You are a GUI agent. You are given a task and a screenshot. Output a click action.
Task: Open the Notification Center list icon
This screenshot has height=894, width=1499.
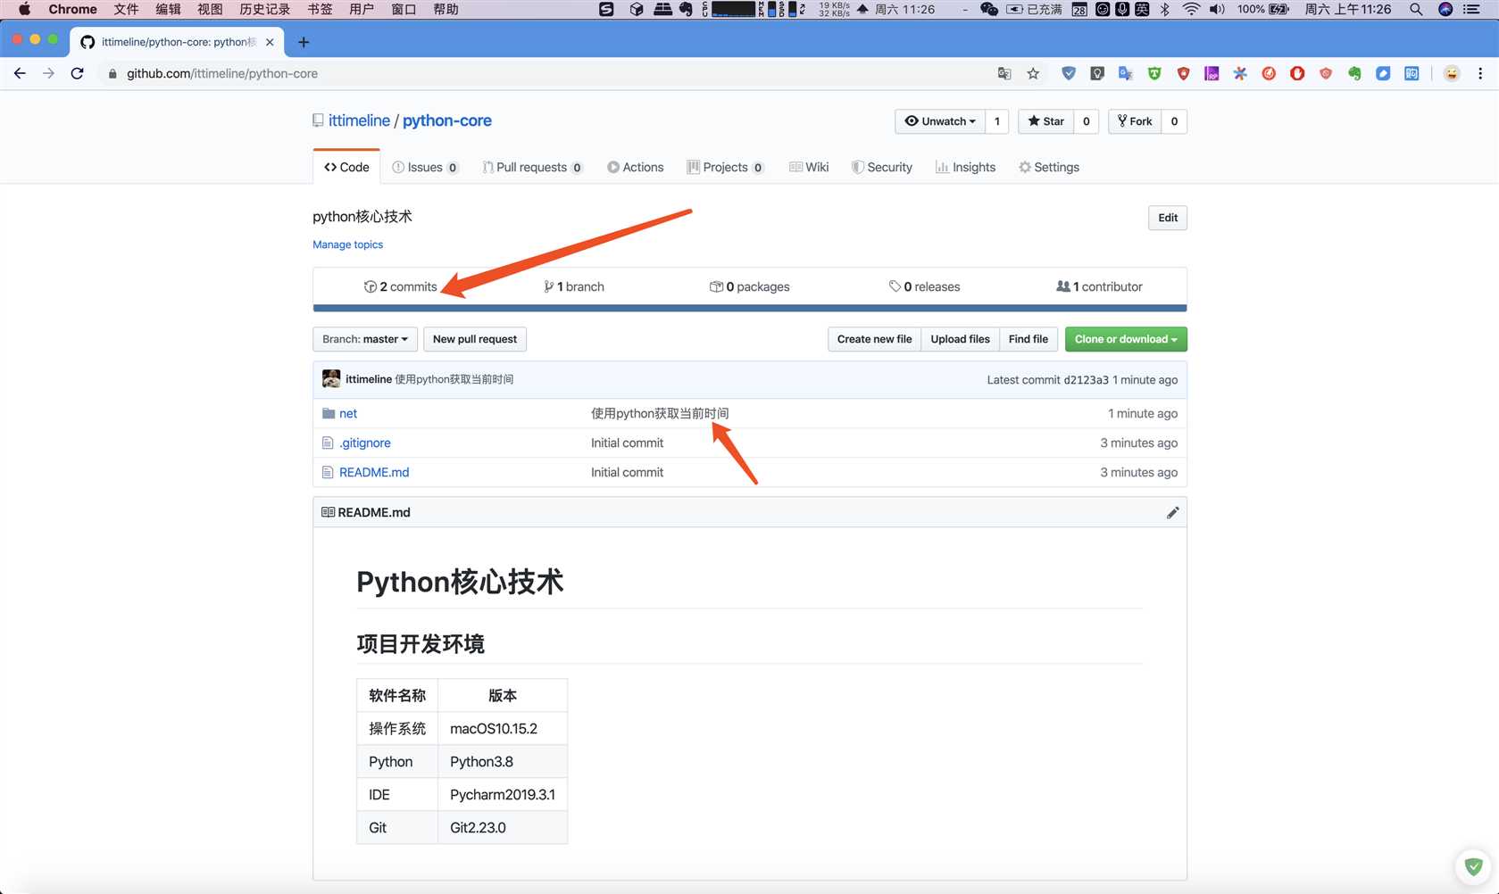[1471, 9]
